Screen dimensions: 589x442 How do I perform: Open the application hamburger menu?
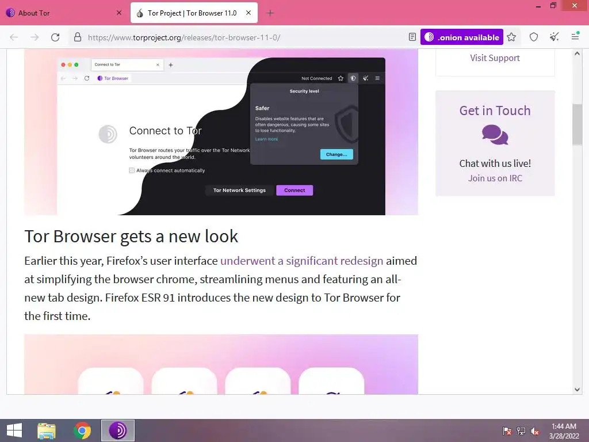click(x=575, y=36)
